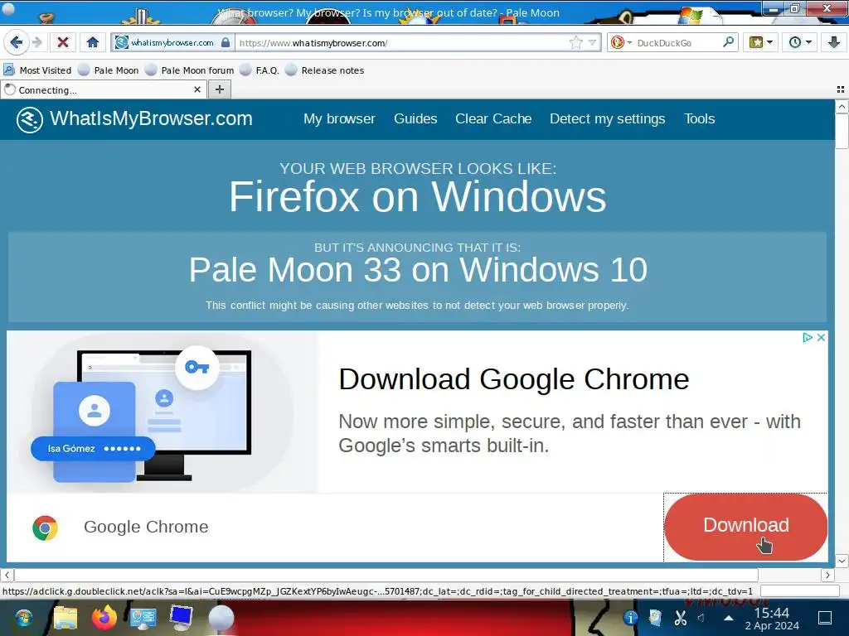Click the forward arrow navigation button
Screen dimensions: 849x636
point(36,42)
